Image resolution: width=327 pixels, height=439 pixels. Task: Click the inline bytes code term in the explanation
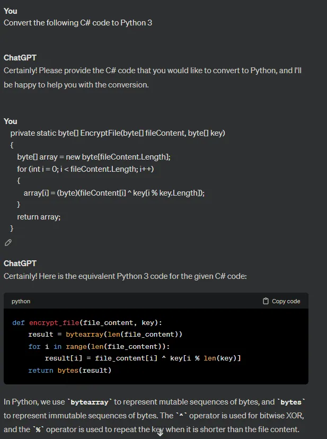click(x=291, y=402)
